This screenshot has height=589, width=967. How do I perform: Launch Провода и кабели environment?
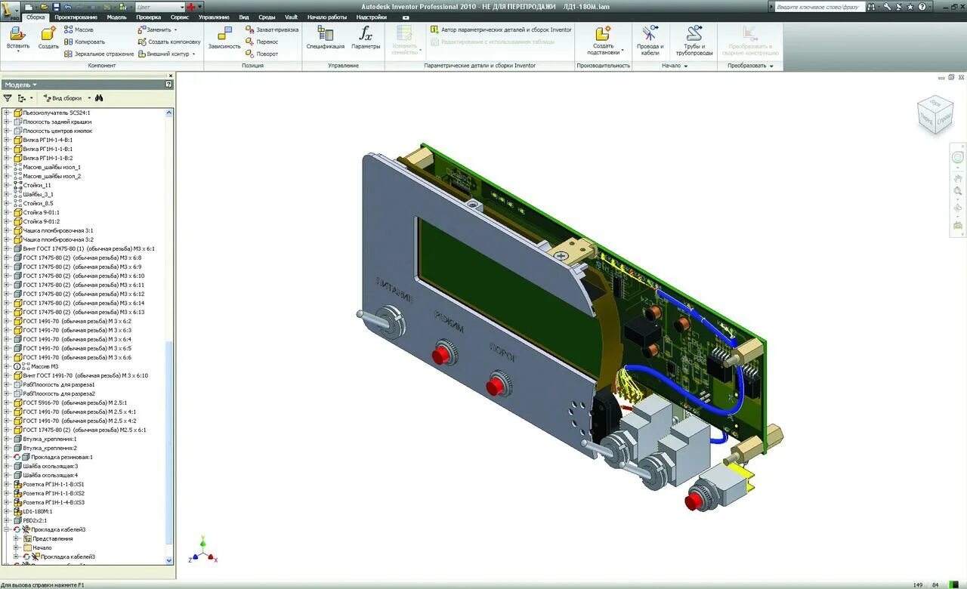click(650, 40)
